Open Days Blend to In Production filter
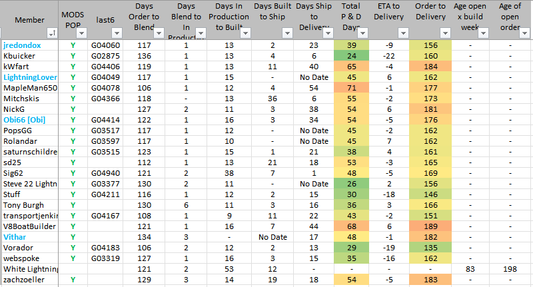 pyautogui.click(x=200, y=33)
